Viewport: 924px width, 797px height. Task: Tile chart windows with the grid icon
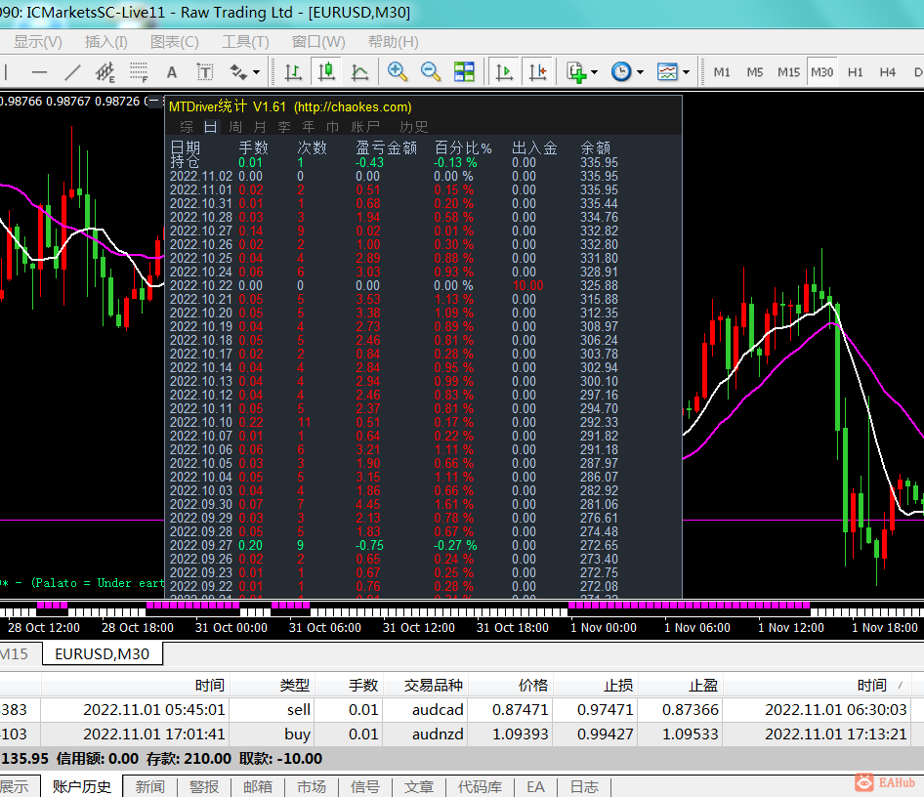pyautogui.click(x=464, y=72)
